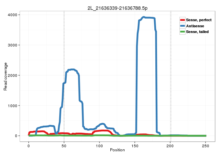This screenshot has width=220, height=155.
Task: Click the x-axis tick label 50
Action: click(64, 145)
